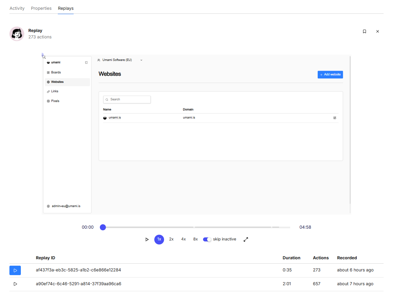The height and width of the screenshot is (297, 395).
Task: Toggle the skip inactive switch
Action: coord(207,239)
